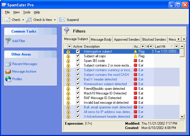Screen dimensions: 190x136
Task: Click the lock icon of Interrogative subject
Action: (68, 51)
